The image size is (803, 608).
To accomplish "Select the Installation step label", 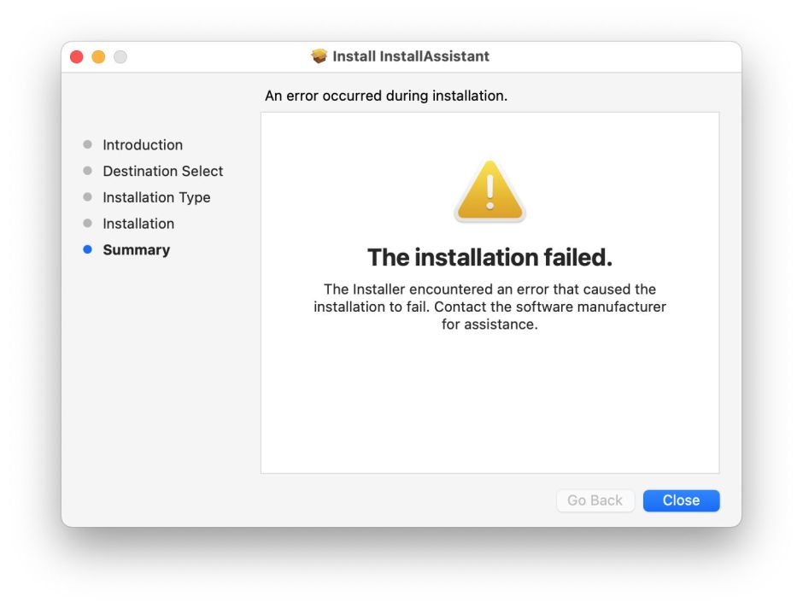I will [138, 224].
